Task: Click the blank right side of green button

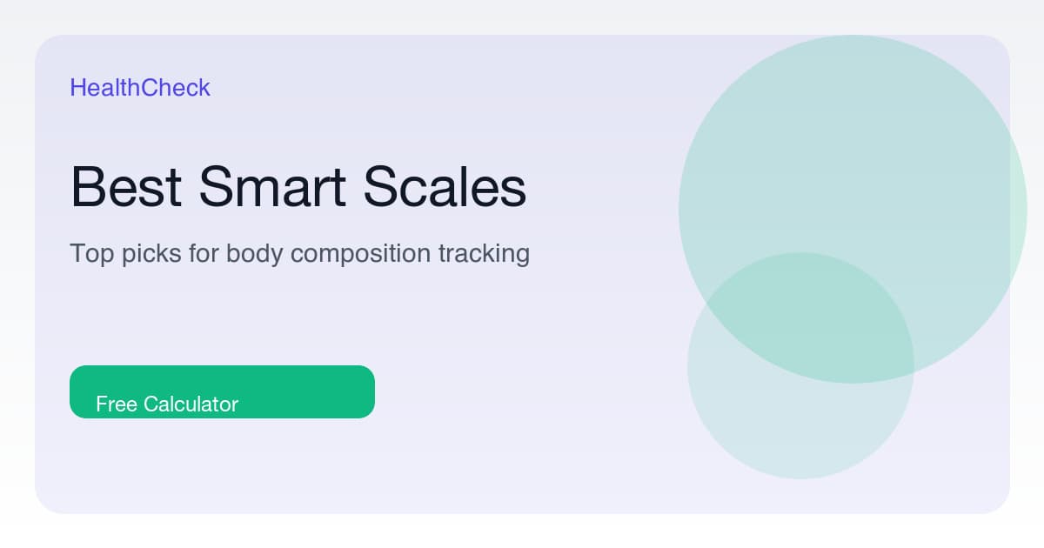Action: coord(322,391)
